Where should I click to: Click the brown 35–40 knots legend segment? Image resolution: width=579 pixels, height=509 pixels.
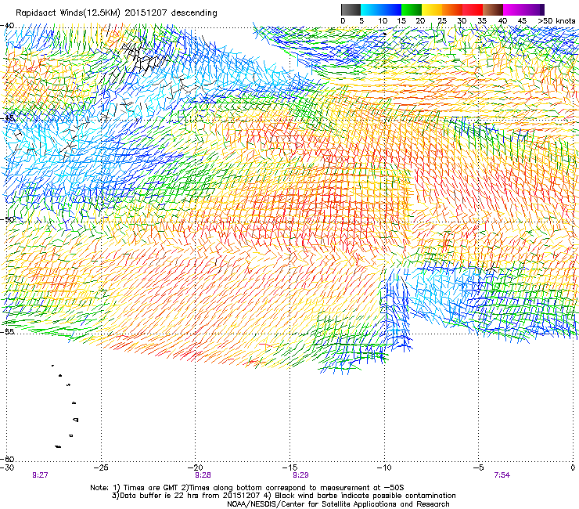[493, 9]
